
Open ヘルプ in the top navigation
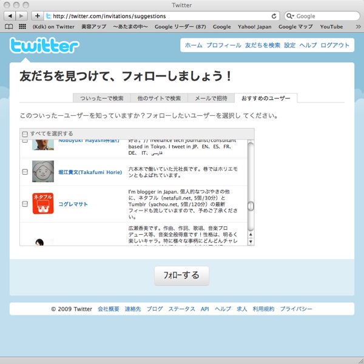tap(308, 45)
